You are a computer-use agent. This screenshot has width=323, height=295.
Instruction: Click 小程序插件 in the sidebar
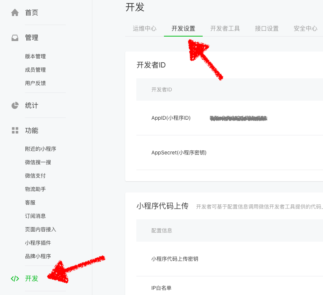click(x=38, y=243)
